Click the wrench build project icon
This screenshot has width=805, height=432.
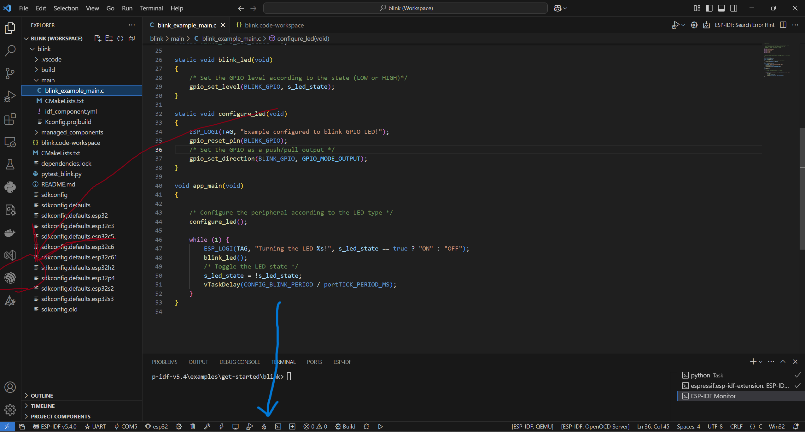207,427
